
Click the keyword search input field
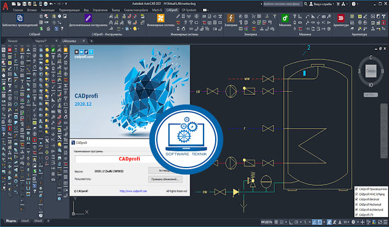(283, 4)
